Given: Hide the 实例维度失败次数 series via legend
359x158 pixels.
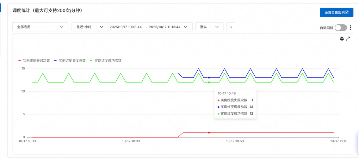Looking at the screenshot, I should pos(34,60).
